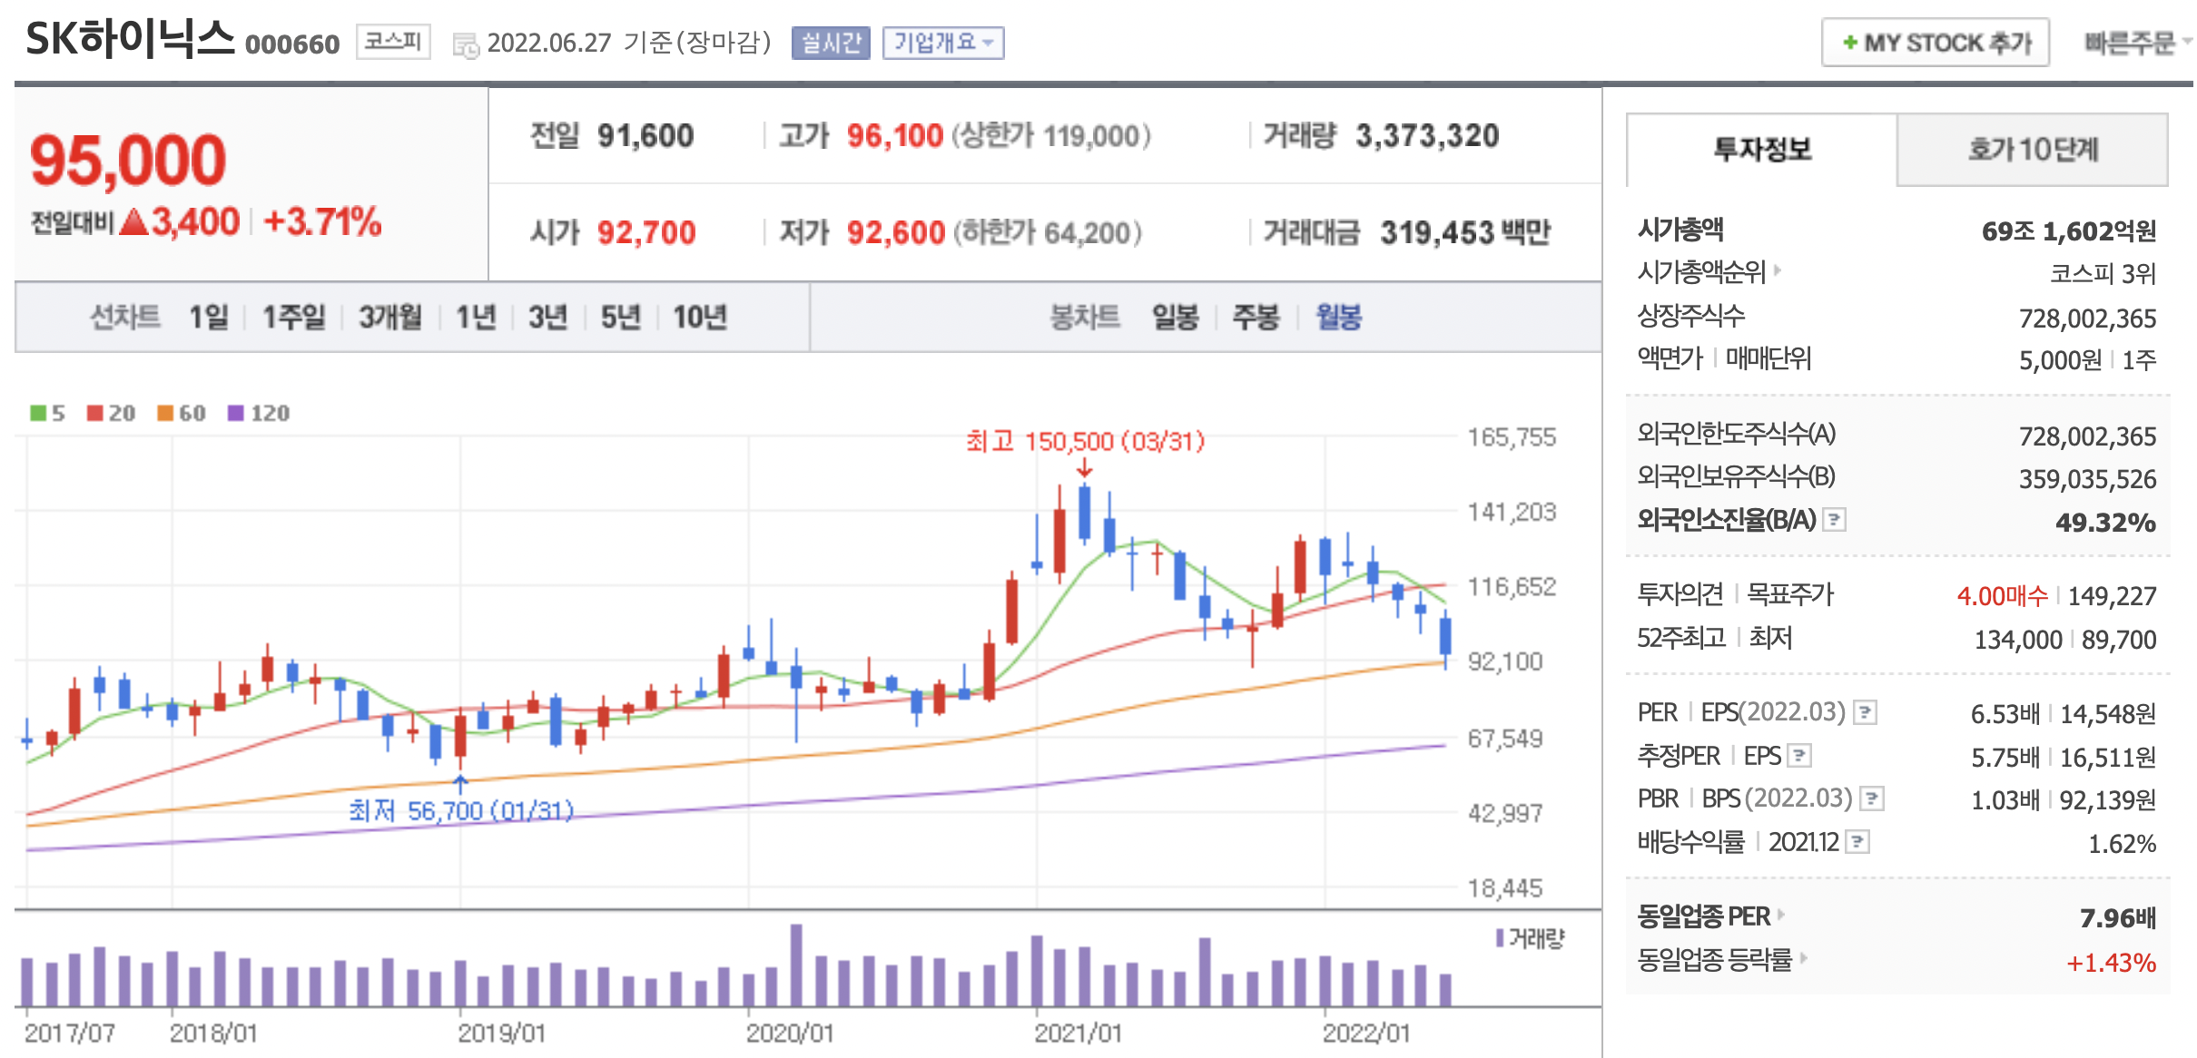The width and height of the screenshot is (2197, 1058).
Task: Click the arrow icon beside 동일업종 PER
Action: coord(1781,915)
